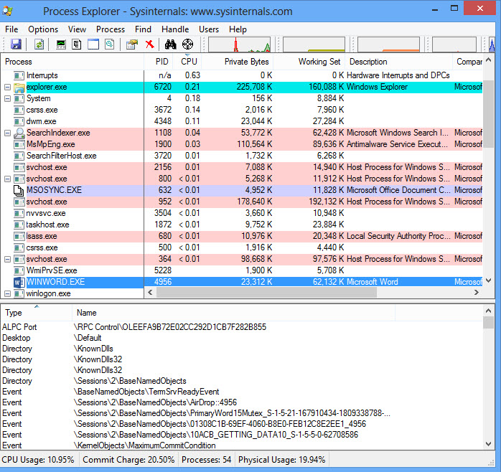The image size is (501, 472).
Task: Click the CPU usage history graph
Action: [x=239, y=44]
